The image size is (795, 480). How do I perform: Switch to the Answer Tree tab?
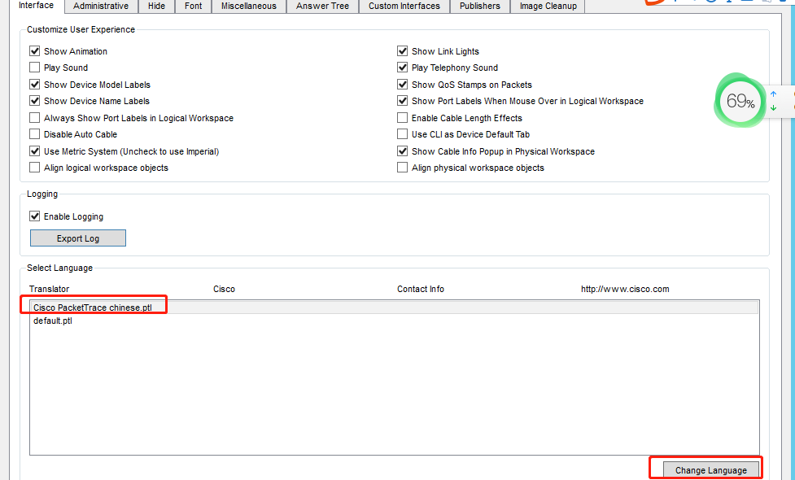coord(322,6)
